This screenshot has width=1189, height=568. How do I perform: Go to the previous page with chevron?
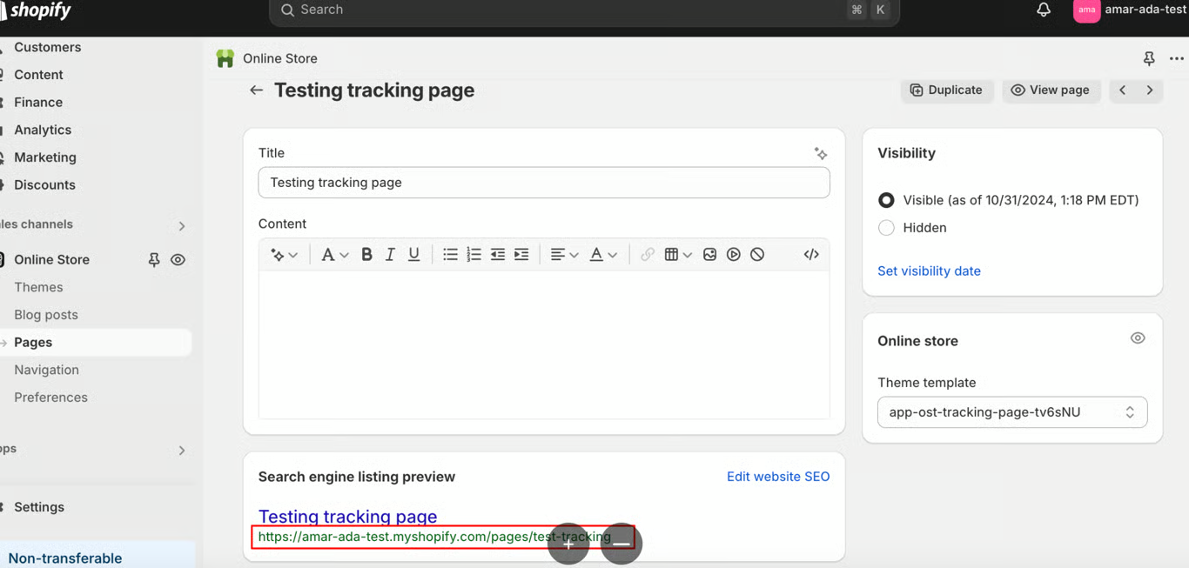pos(1123,90)
